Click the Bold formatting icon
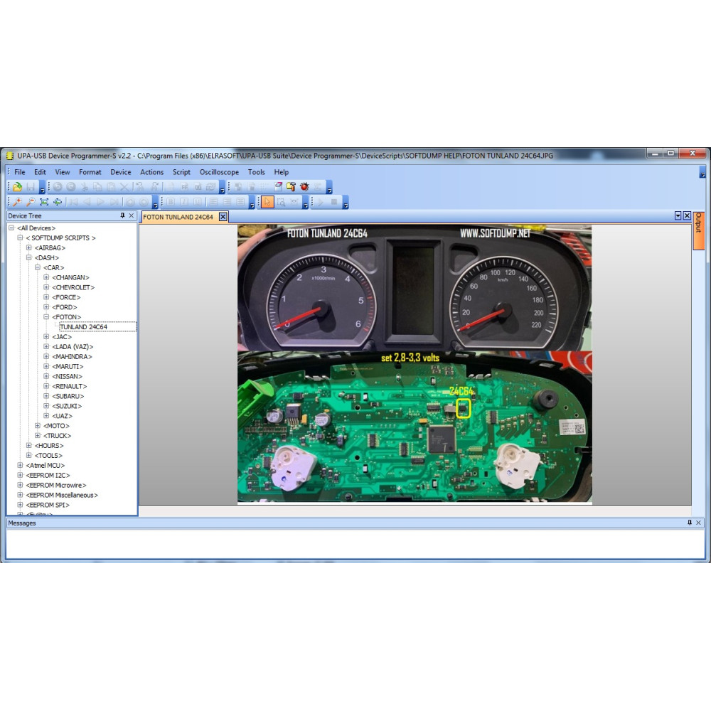711x711 pixels. [171, 202]
